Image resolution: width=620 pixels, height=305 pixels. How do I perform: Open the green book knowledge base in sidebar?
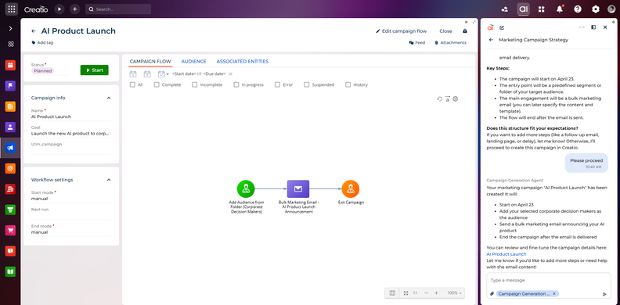click(x=10, y=271)
